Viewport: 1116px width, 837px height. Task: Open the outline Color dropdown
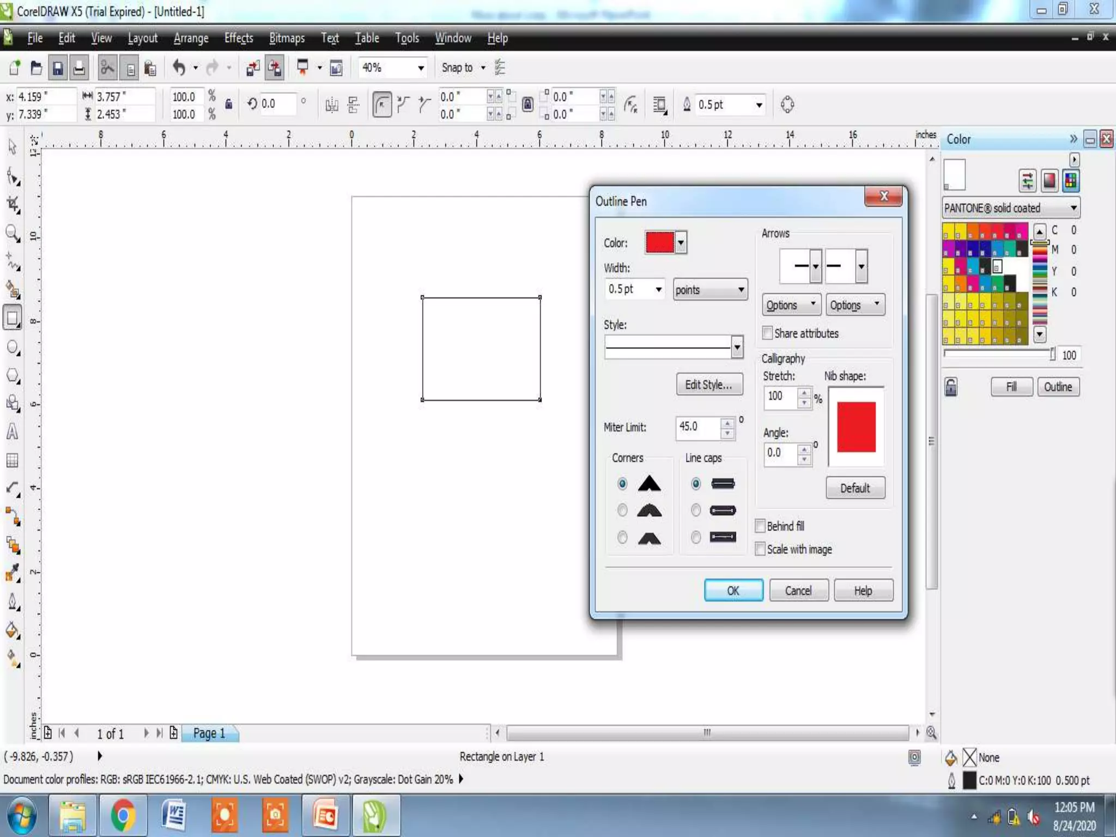coord(681,242)
